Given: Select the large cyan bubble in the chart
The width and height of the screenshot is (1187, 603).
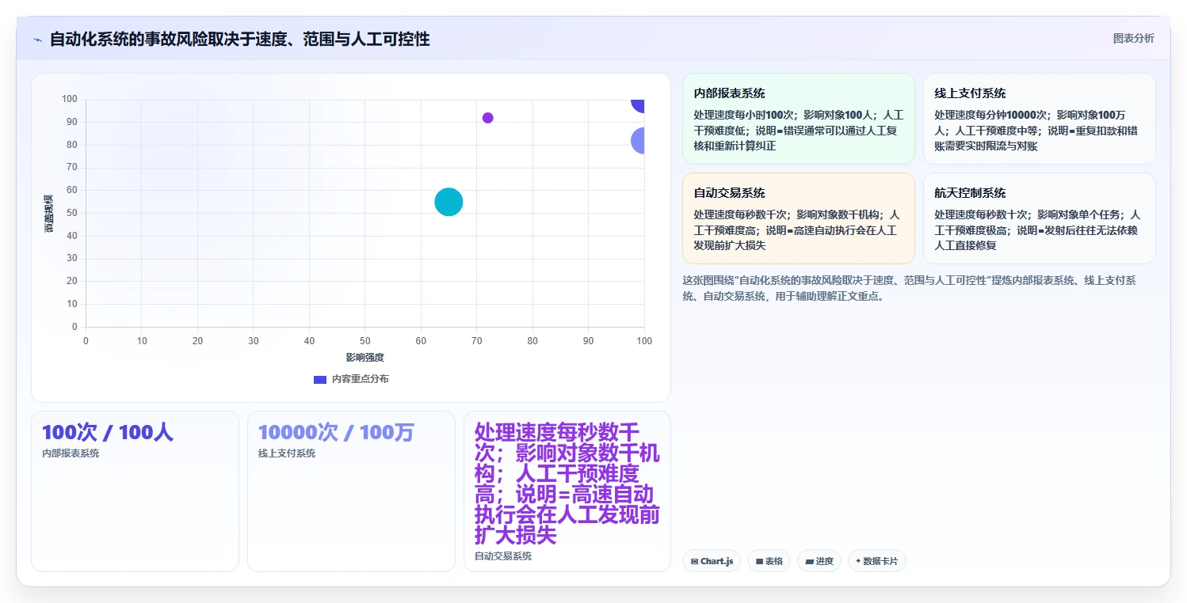Looking at the screenshot, I should 448,202.
